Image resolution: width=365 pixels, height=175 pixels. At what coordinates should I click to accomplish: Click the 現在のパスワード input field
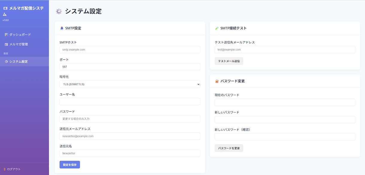[285, 102]
